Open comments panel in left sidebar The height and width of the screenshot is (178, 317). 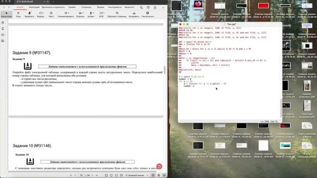3,35
